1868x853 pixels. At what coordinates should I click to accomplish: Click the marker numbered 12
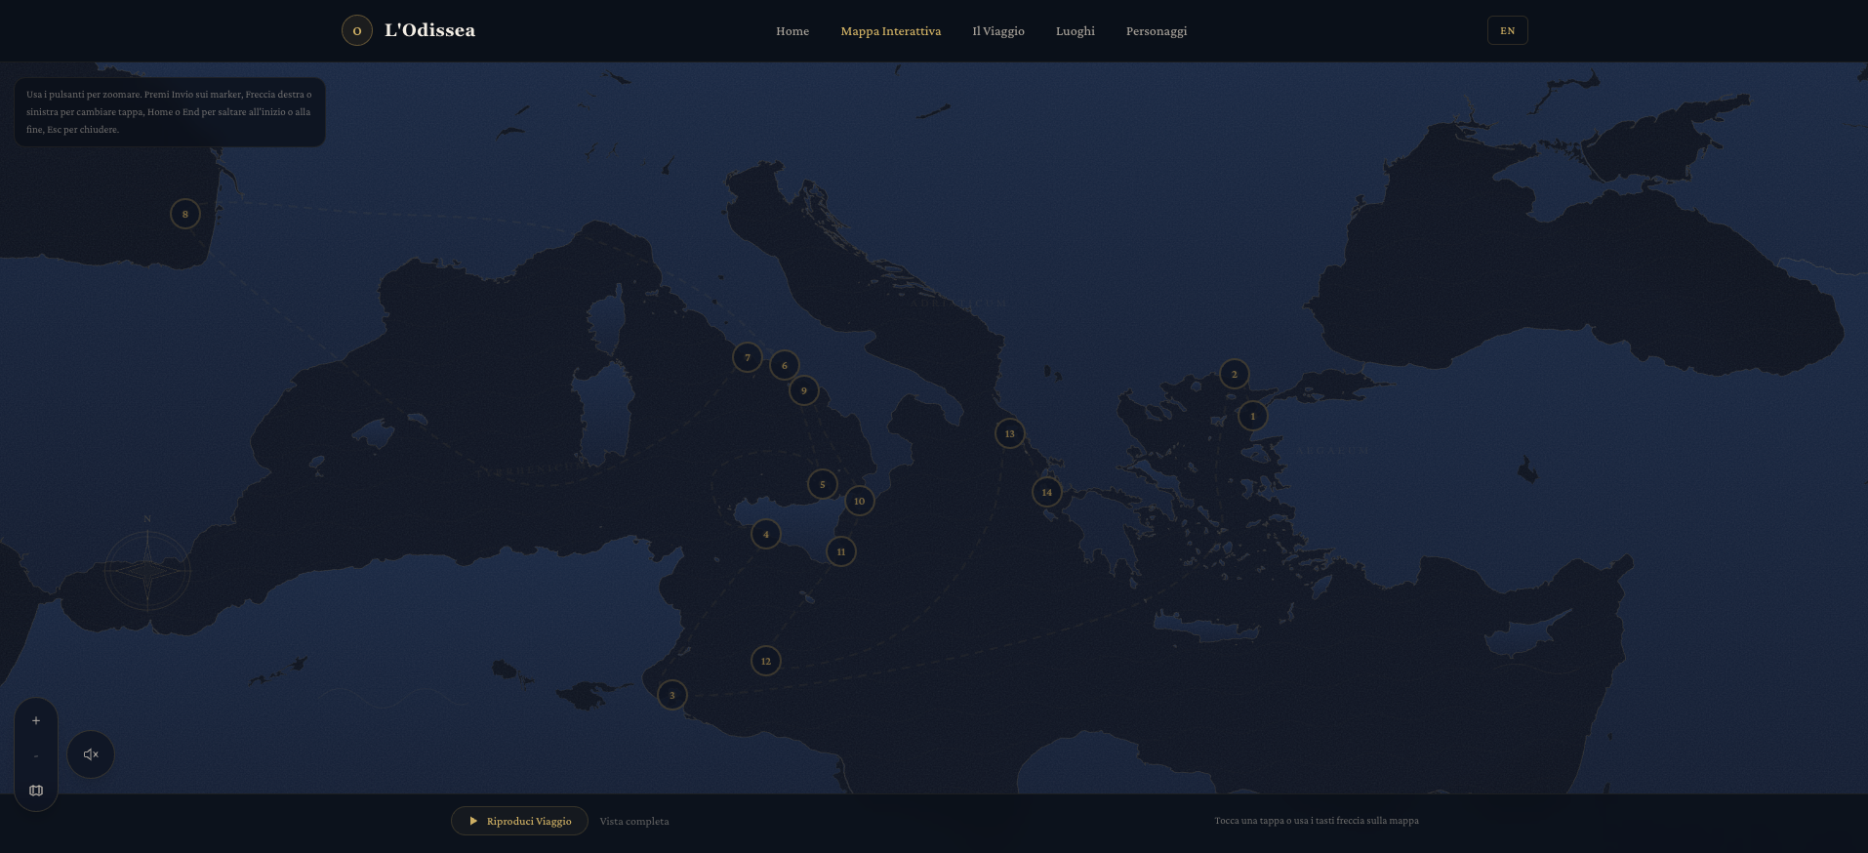[766, 661]
